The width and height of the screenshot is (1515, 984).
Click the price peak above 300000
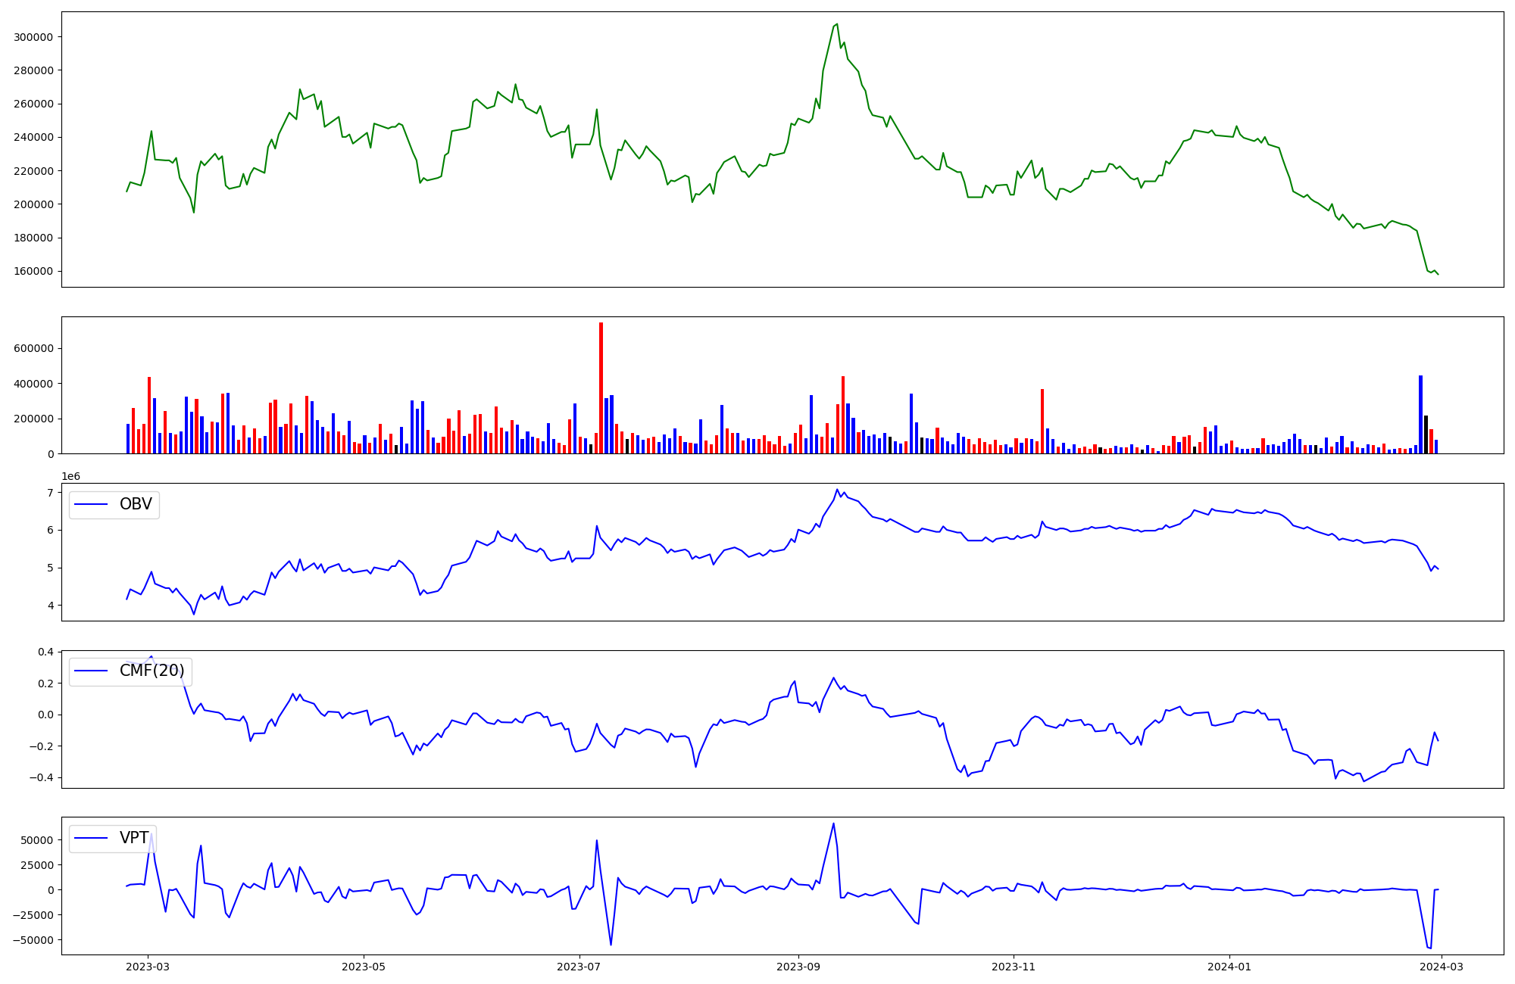coord(836,24)
